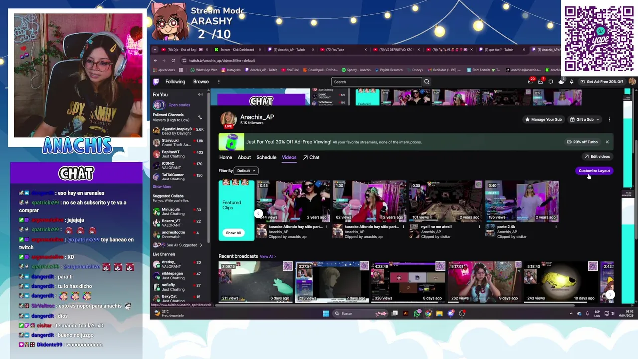Screen dimensions: 638x359
Task: Open the Twitch top-nav more options menu
Action: [x=218, y=82]
